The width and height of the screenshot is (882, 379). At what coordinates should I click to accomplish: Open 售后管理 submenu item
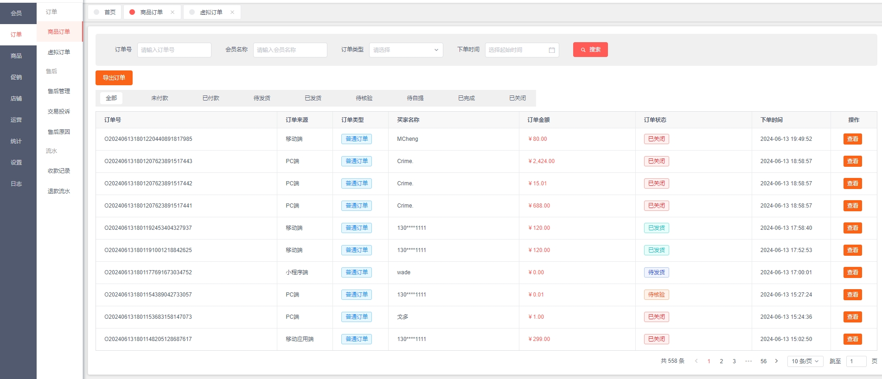point(59,91)
